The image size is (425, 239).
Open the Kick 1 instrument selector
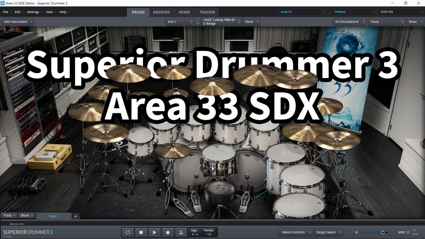180,22
